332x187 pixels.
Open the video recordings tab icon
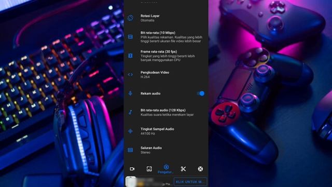(132, 169)
